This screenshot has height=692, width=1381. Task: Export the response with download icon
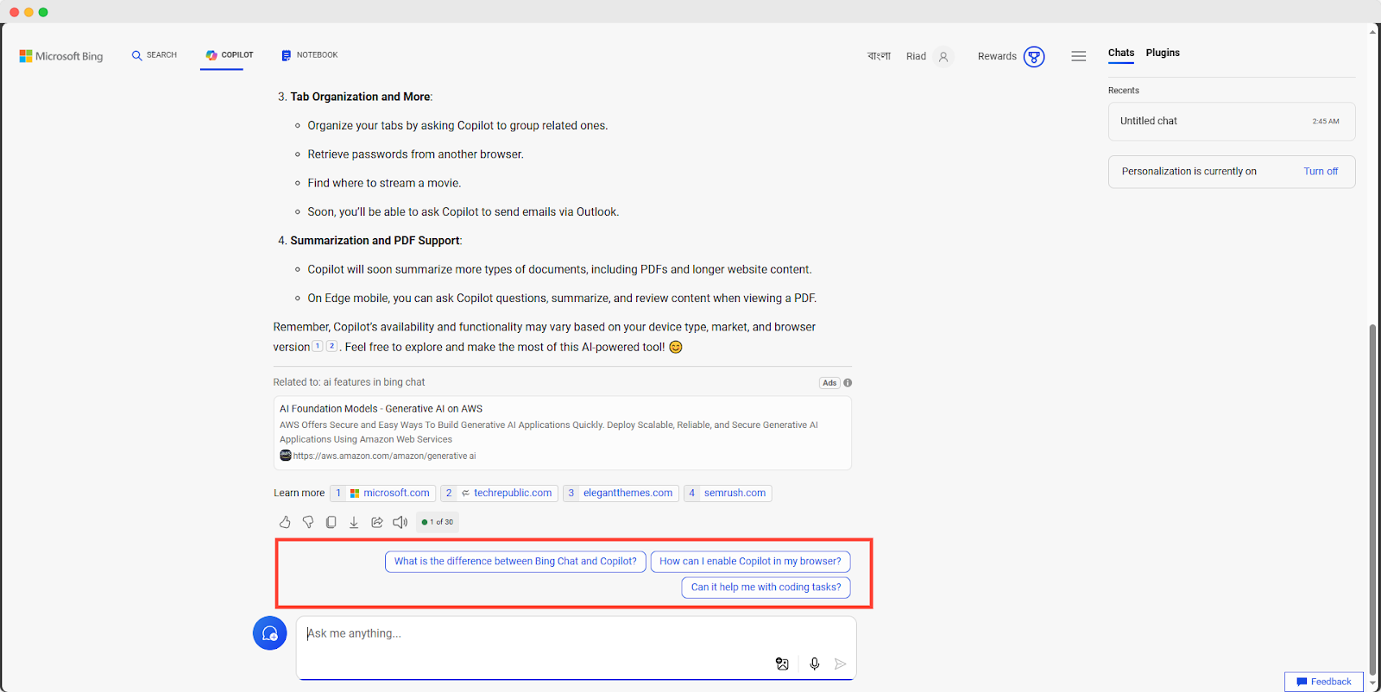click(x=354, y=522)
